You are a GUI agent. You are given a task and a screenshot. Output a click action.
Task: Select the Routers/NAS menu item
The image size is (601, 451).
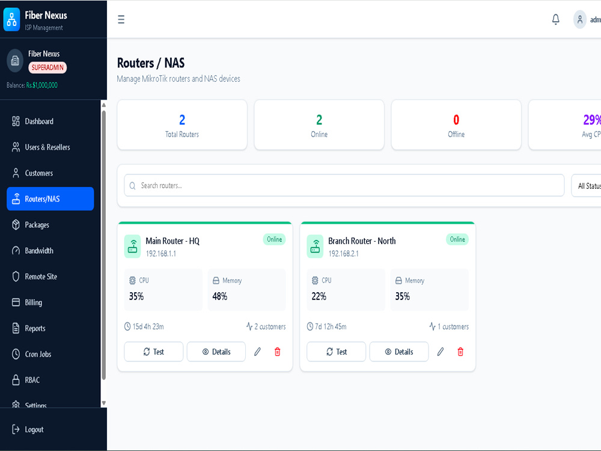pos(50,198)
